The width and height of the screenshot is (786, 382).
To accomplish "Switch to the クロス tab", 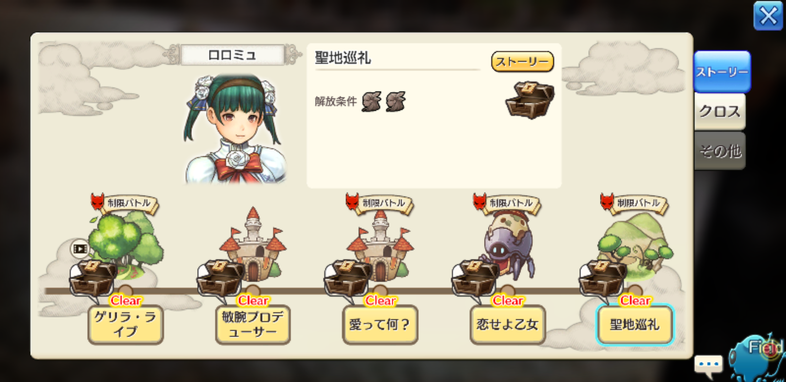I will point(719,111).
